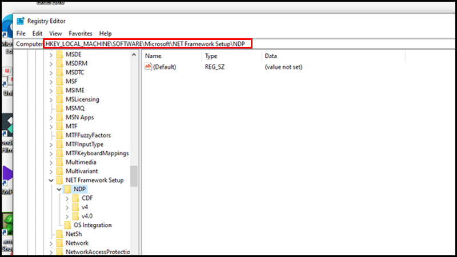Expand the Network key
This screenshot has height=257, width=457.
51,244
